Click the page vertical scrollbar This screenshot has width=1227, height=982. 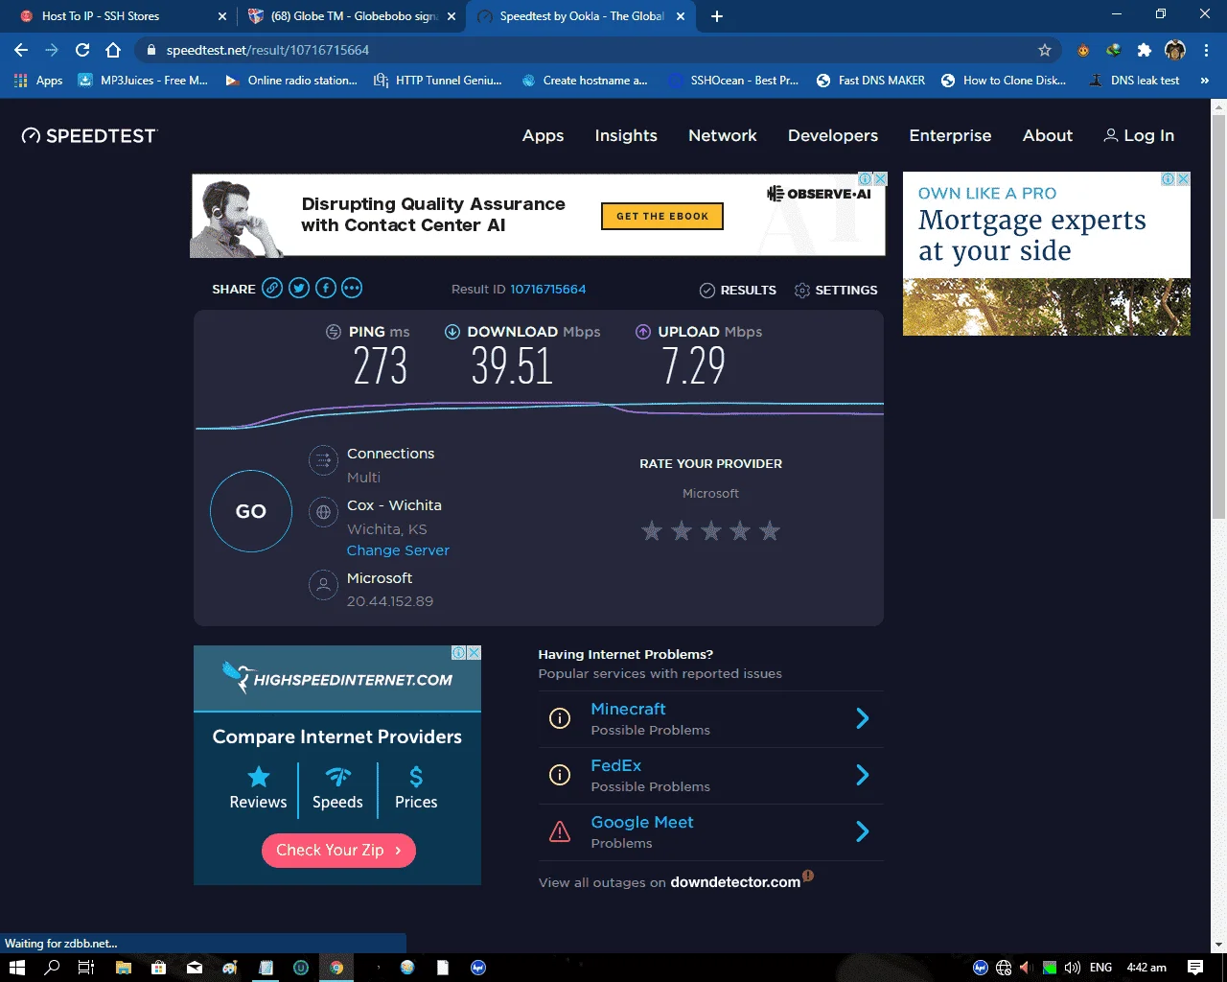coord(1218,316)
